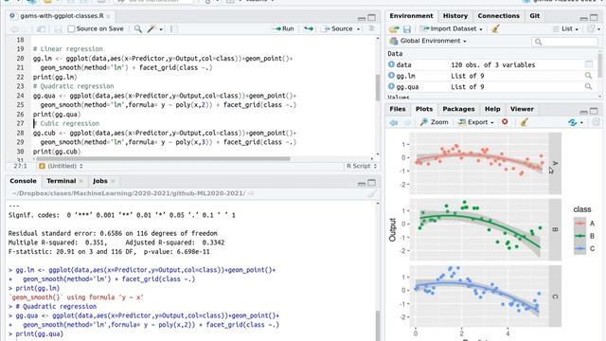Image resolution: width=606 pixels, height=341 pixels.
Task: Remove the current plot with the red X
Action: click(505, 122)
